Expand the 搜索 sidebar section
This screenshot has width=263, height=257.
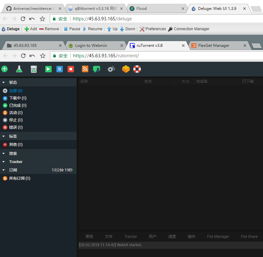[x=4, y=153]
